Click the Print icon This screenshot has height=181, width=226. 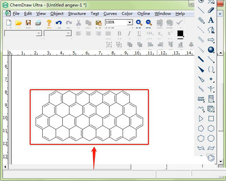click(38, 23)
